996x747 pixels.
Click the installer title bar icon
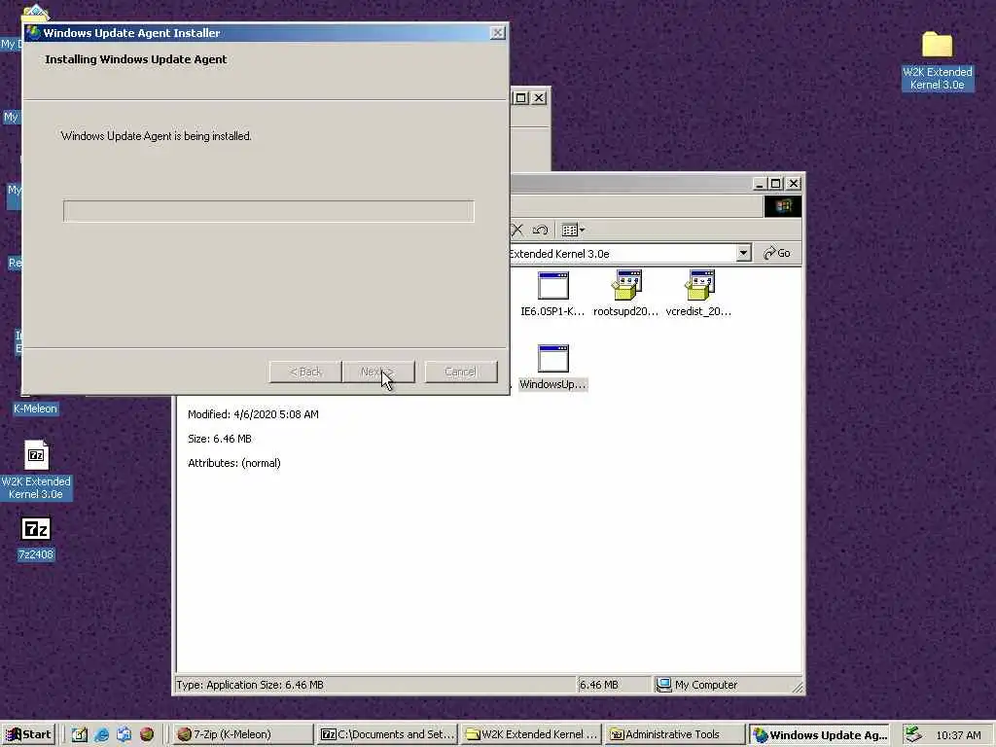coord(33,32)
